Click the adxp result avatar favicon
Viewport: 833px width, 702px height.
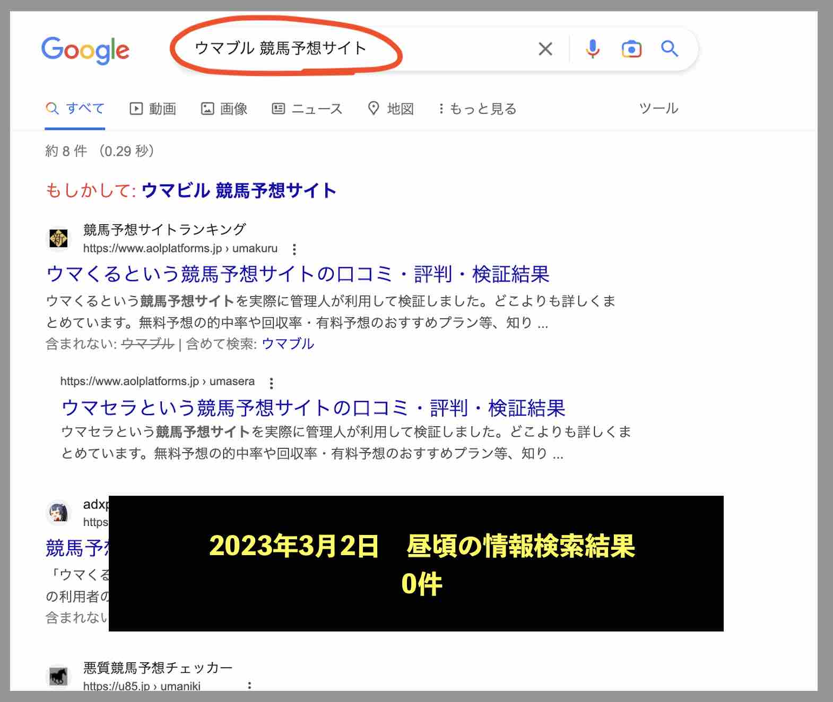pyautogui.click(x=58, y=512)
